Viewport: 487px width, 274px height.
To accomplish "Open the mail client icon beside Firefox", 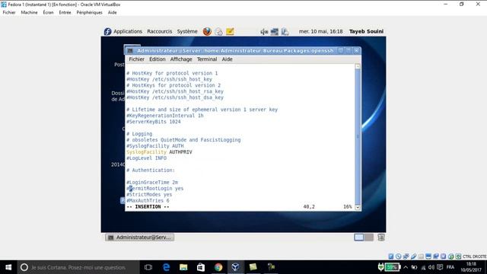I will point(218,31).
